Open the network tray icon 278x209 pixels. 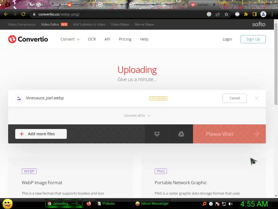pos(224,204)
